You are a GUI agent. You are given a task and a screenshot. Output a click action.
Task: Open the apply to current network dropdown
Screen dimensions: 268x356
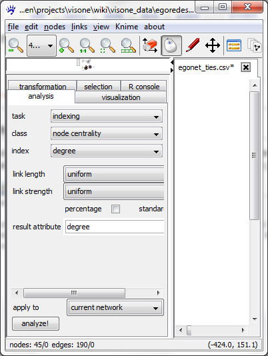(x=115, y=307)
